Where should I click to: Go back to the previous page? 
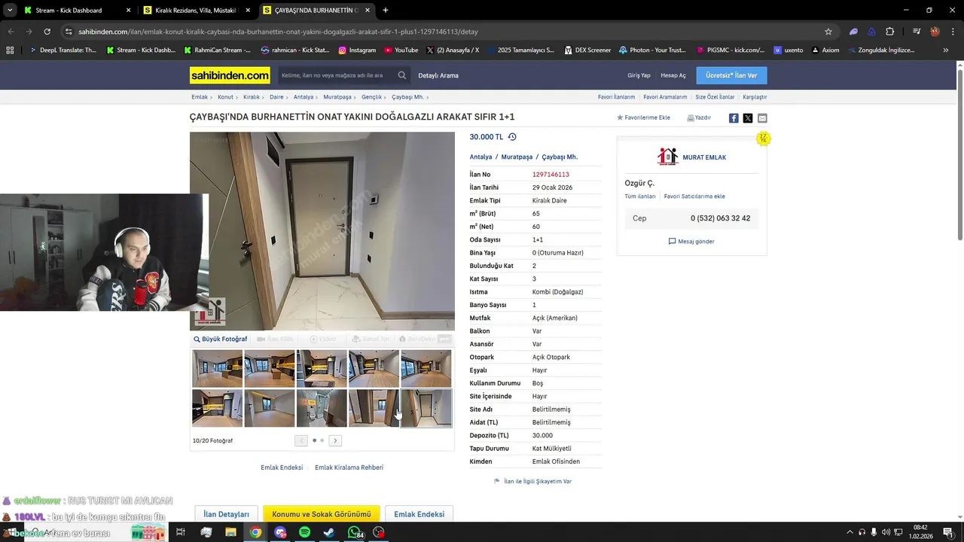tap(11, 32)
